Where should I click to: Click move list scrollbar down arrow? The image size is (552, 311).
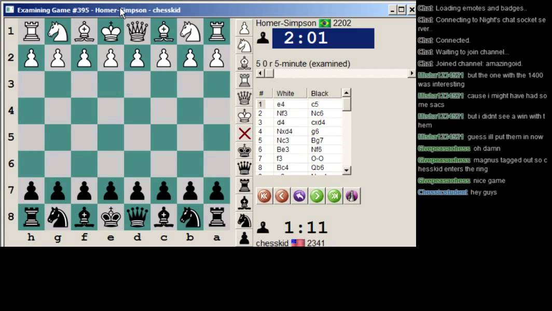pos(347,171)
